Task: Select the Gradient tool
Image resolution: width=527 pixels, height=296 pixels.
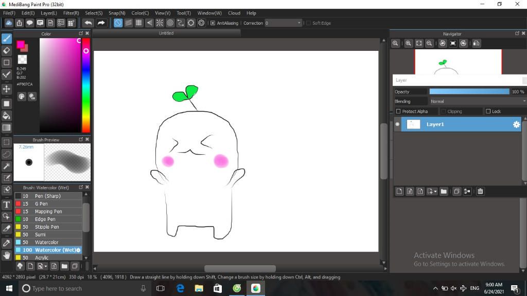Action: 7,127
